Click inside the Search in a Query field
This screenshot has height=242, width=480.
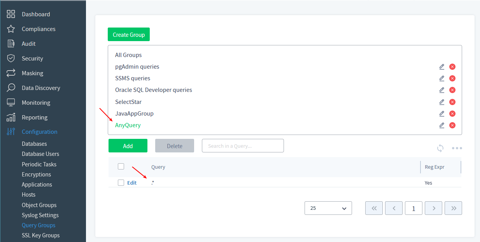(x=243, y=145)
